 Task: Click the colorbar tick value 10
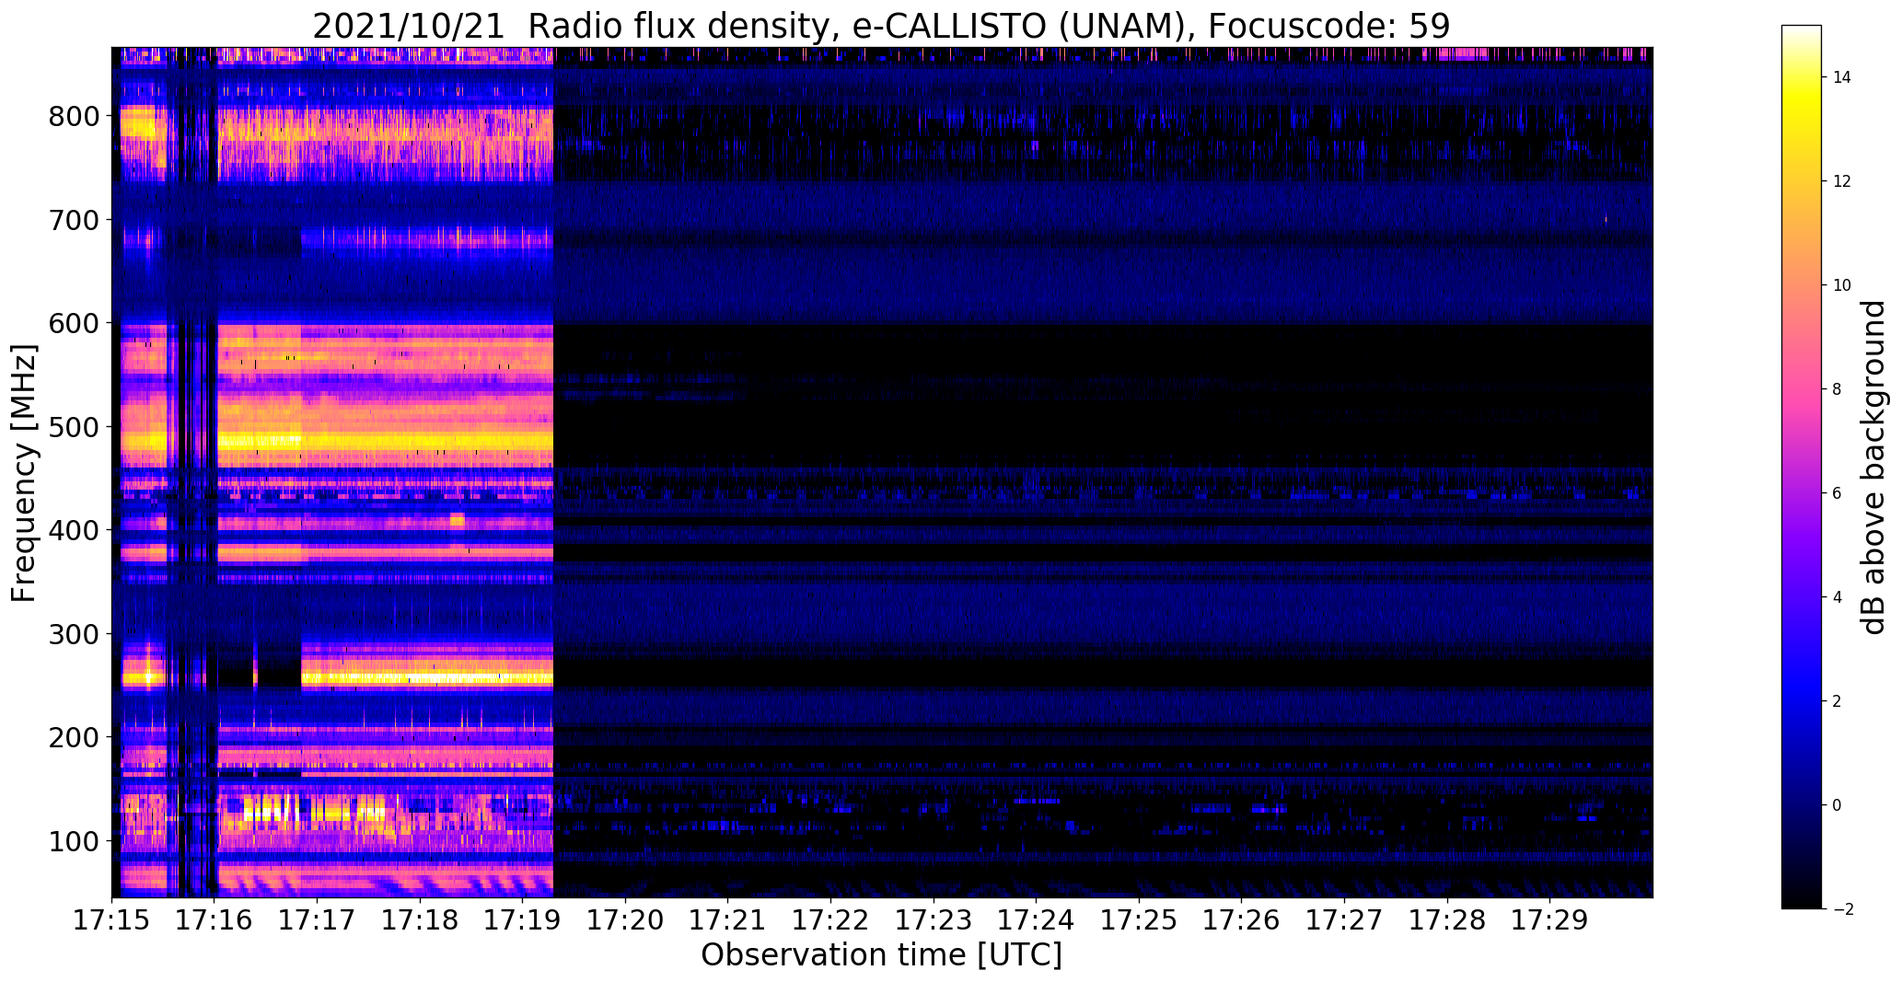pyautogui.click(x=1842, y=285)
